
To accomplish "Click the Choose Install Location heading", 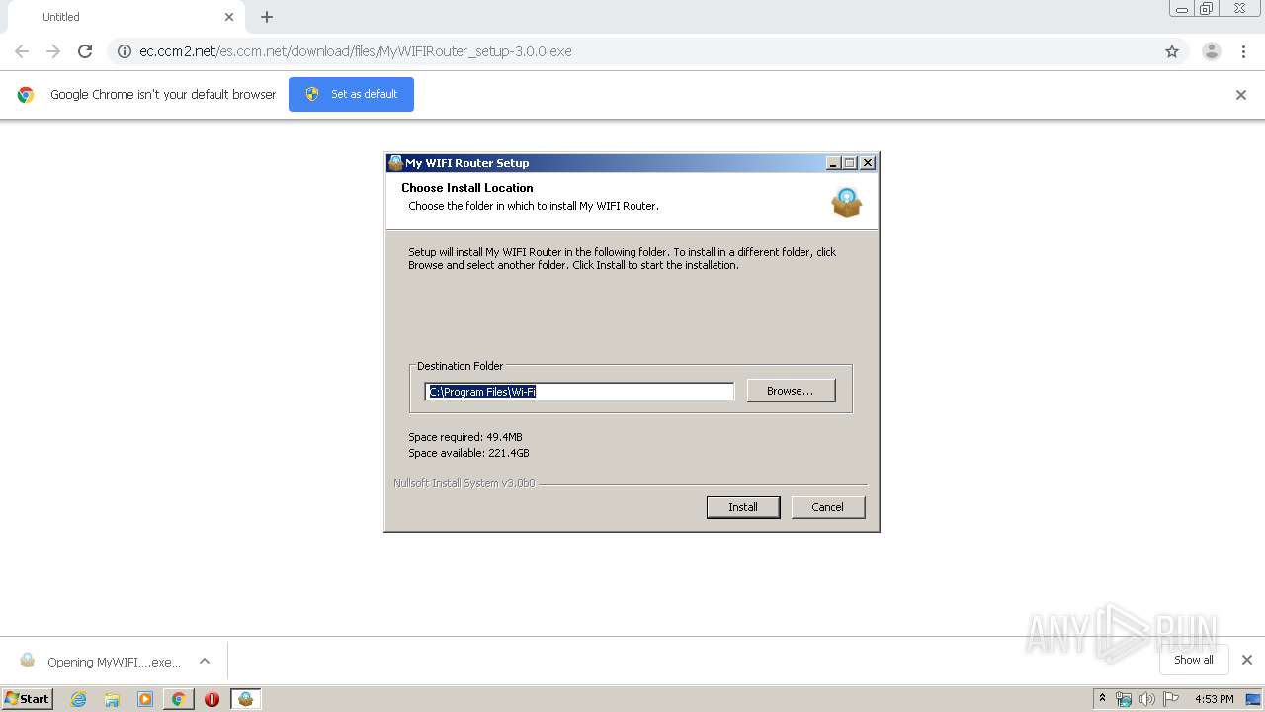I will point(467,188).
